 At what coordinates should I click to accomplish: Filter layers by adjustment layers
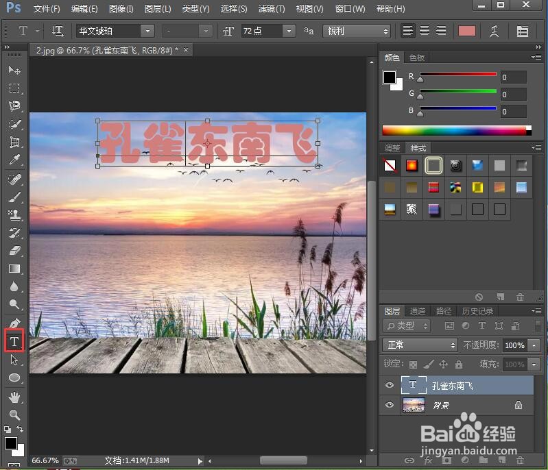pyautogui.click(x=466, y=326)
